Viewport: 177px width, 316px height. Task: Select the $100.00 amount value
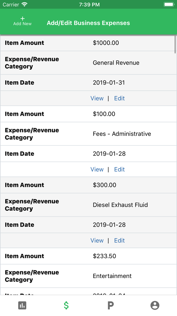[x=104, y=114]
